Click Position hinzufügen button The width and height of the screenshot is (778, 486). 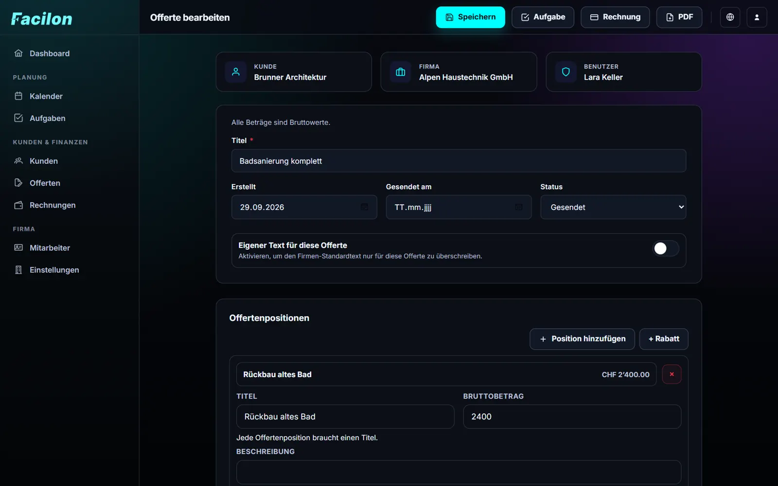point(582,339)
